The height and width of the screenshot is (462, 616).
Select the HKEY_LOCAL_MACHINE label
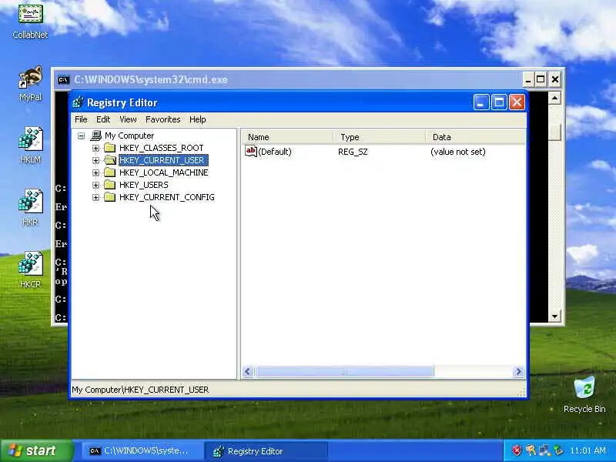[x=164, y=172]
